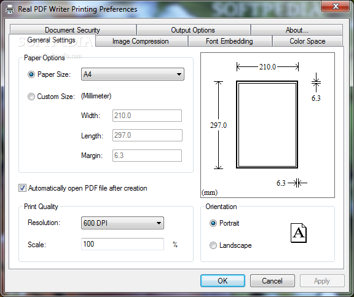
Task: Close the Printing Preferences dialog
Action: (336, 6)
